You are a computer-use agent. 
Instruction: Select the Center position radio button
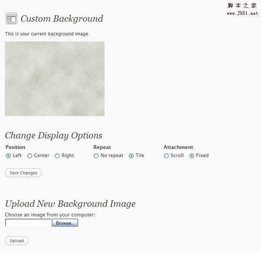coord(30,156)
